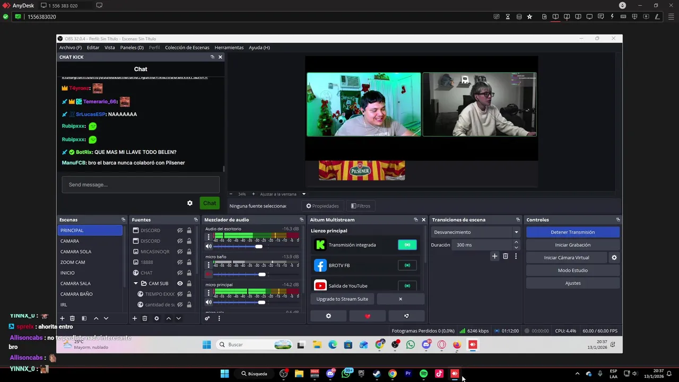This screenshot has height=382, width=679.
Task: Enable Modo Estudio
Action: 573,271
